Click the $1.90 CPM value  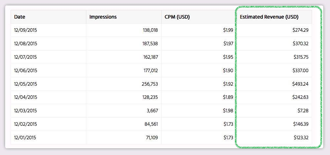(x=228, y=71)
